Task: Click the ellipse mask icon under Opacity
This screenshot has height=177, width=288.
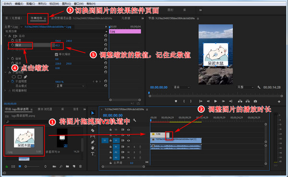Action: point(14,77)
